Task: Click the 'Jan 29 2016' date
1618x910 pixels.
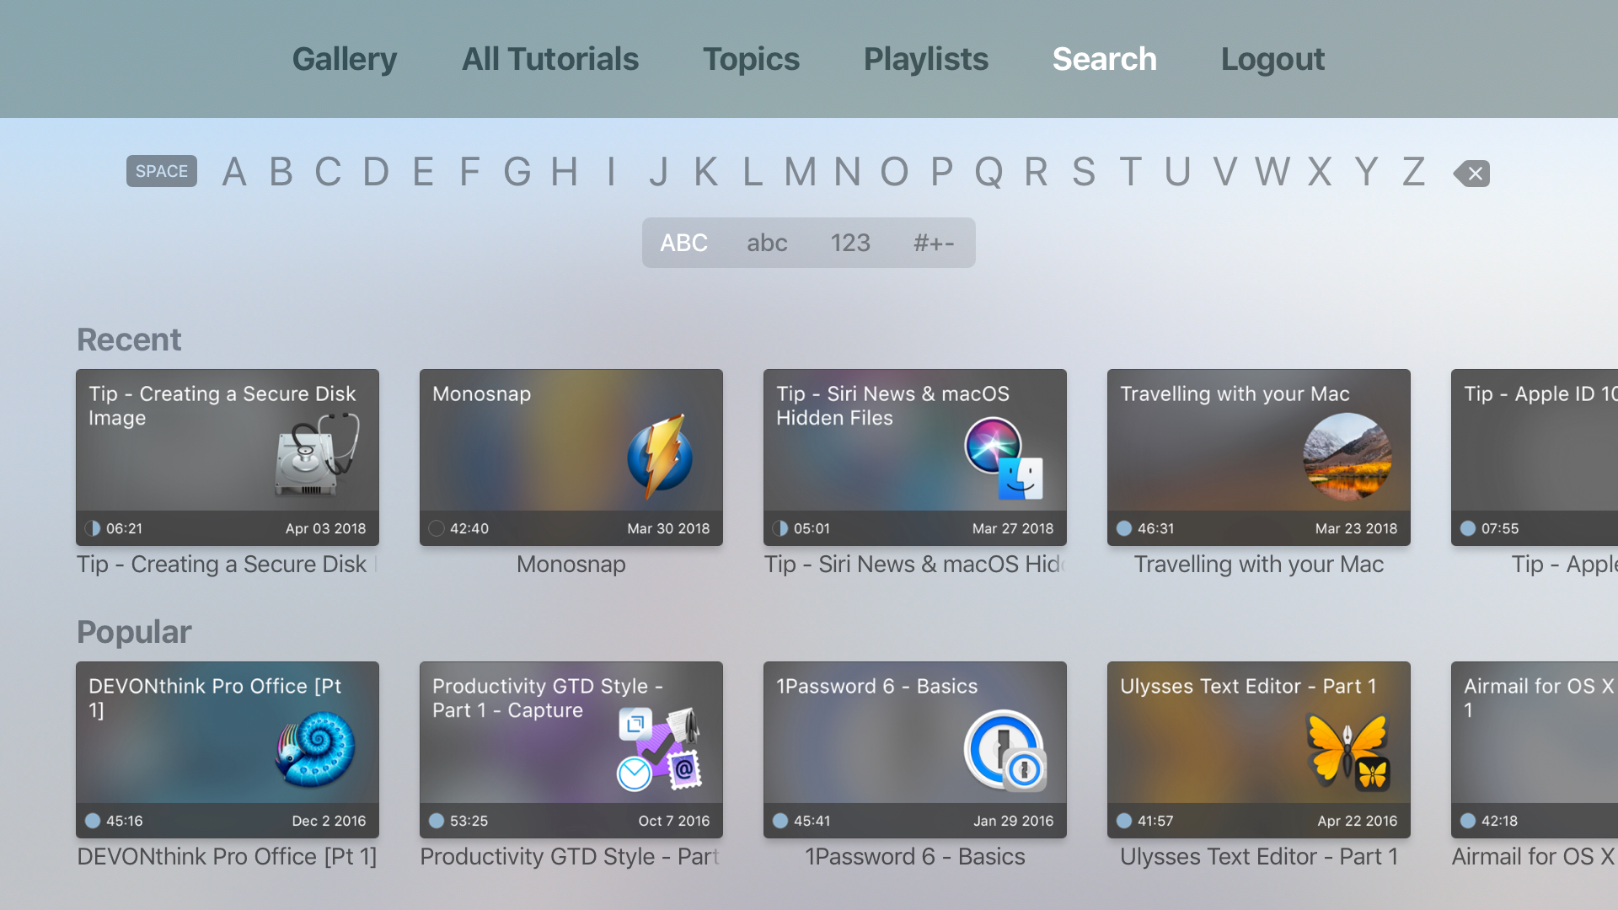Action: pyautogui.click(x=1014, y=821)
